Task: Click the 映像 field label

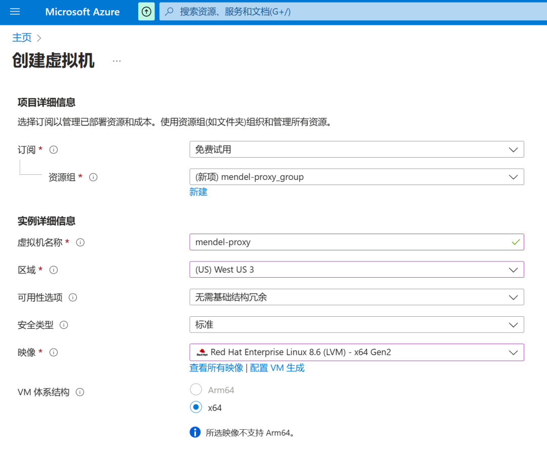Action: (26, 353)
